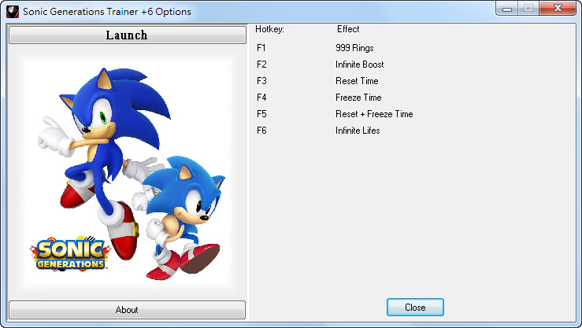Select the F5 hotkey label

tap(261, 114)
